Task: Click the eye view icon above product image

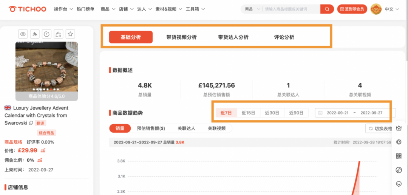Action: point(23,34)
